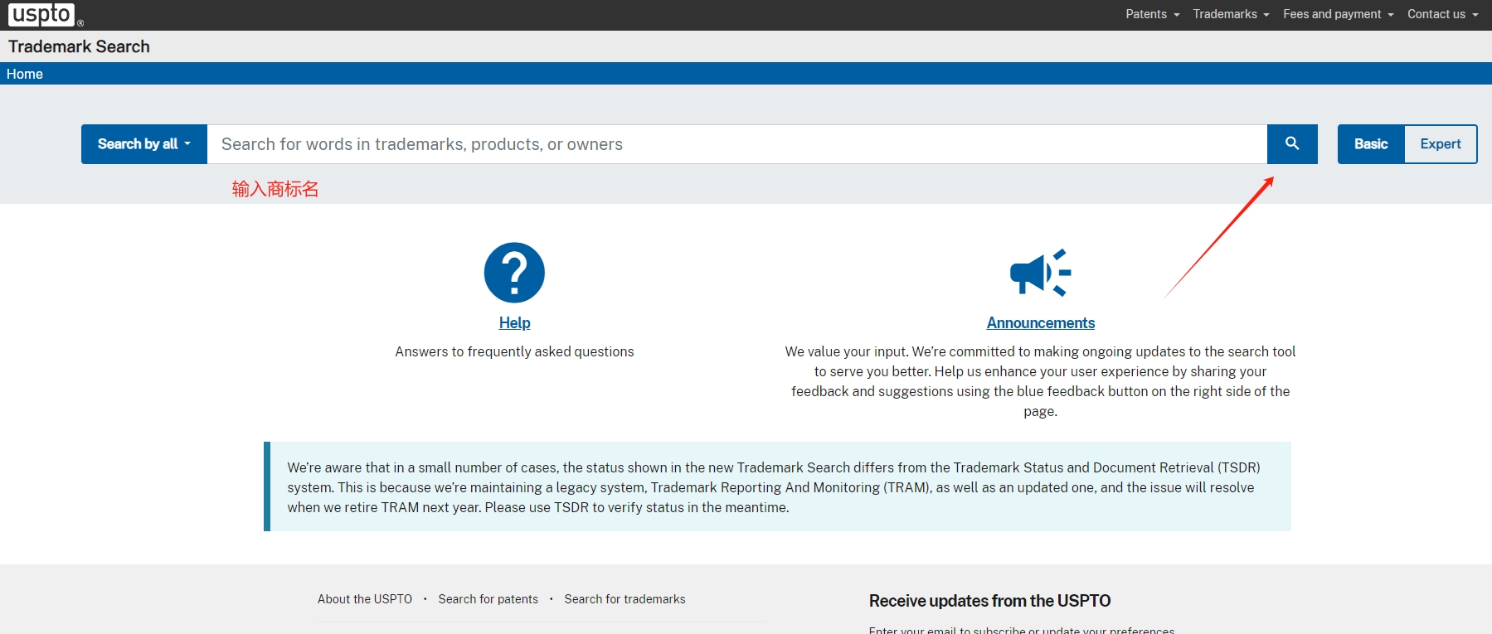The image size is (1492, 634).
Task: Switch to Basic search mode
Action: point(1371,144)
